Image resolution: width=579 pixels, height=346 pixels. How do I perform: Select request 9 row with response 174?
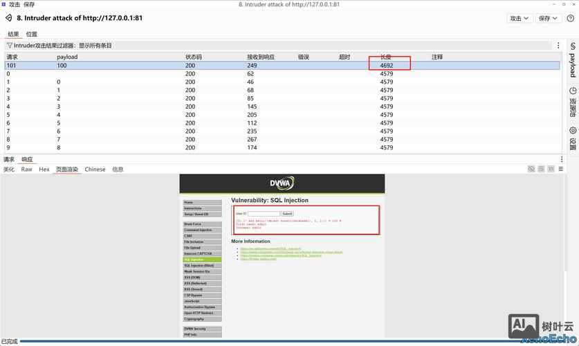pyautogui.click(x=282, y=147)
